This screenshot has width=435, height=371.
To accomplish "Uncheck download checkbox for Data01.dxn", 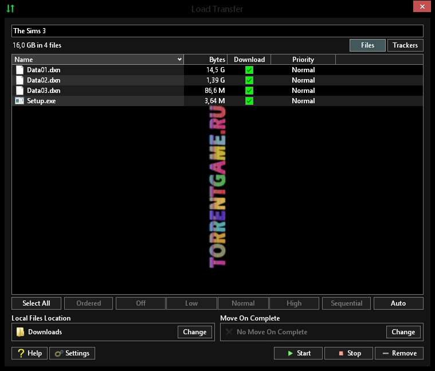I will [x=249, y=70].
